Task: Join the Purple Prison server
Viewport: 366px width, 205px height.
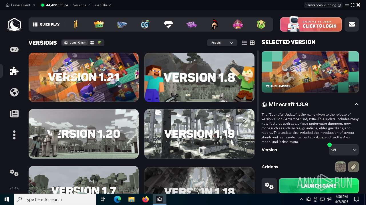Action: click(192, 24)
